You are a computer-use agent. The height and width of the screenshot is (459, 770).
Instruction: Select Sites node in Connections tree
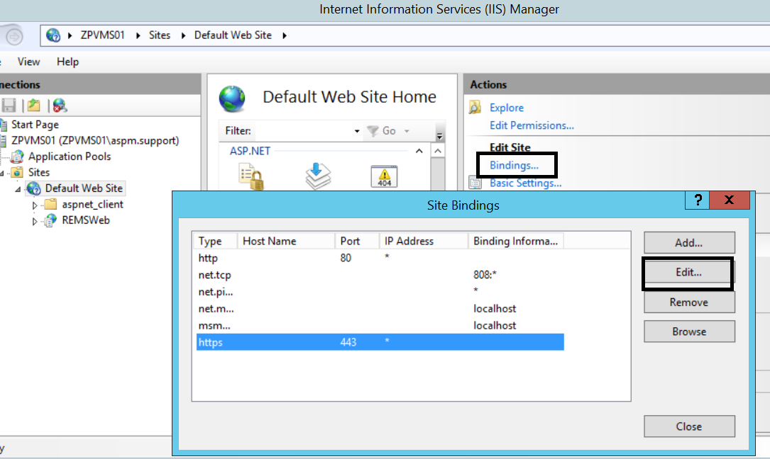pos(39,172)
